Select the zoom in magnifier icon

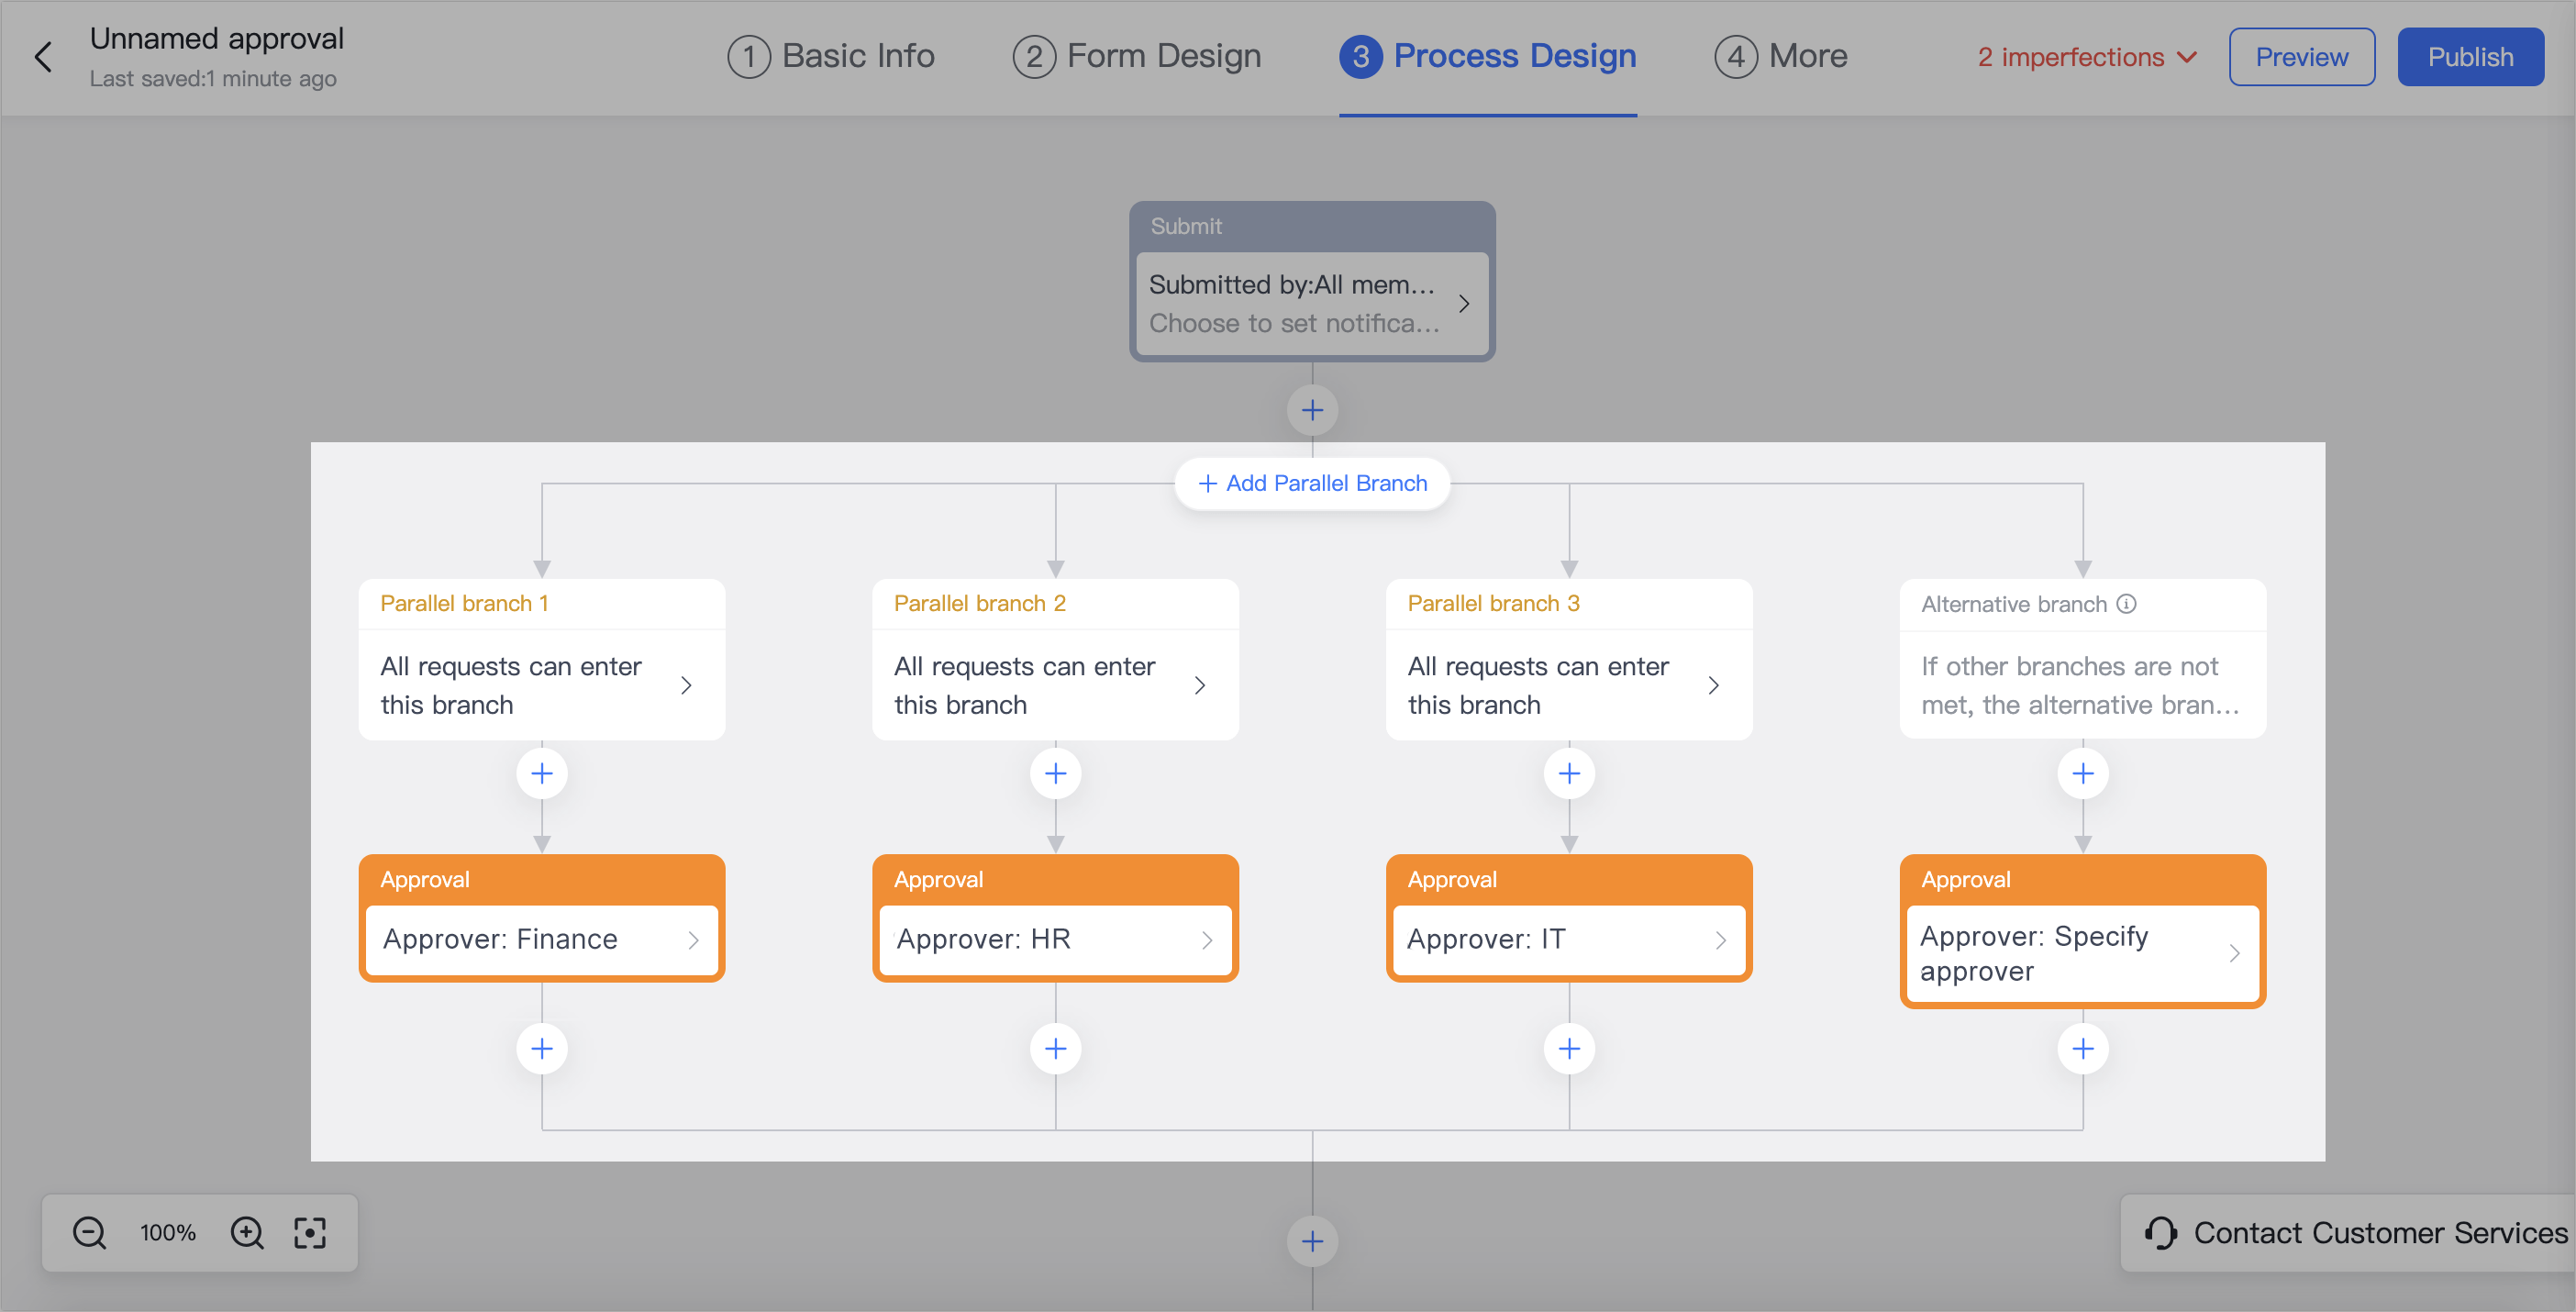coord(246,1232)
